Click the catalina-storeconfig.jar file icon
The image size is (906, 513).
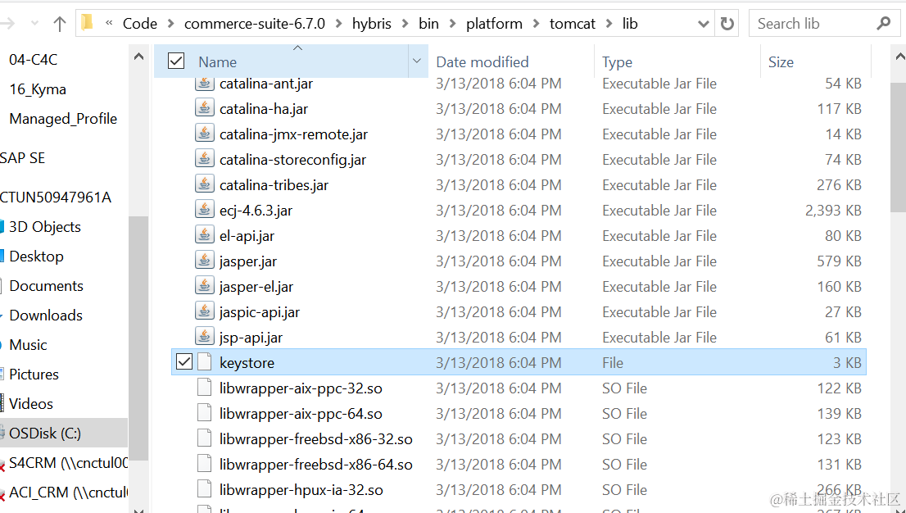point(205,158)
